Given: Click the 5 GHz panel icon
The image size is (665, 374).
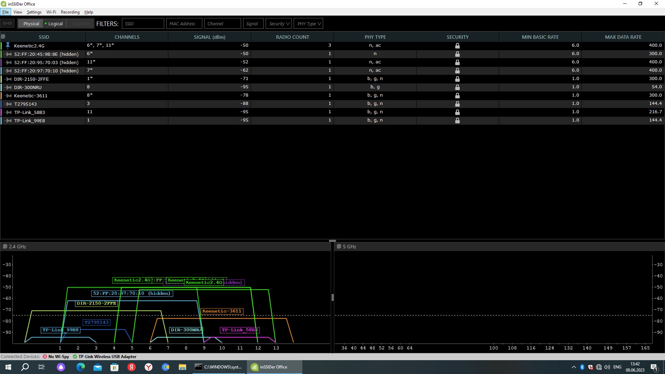Looking at the screenshot, I should point(339,247).
